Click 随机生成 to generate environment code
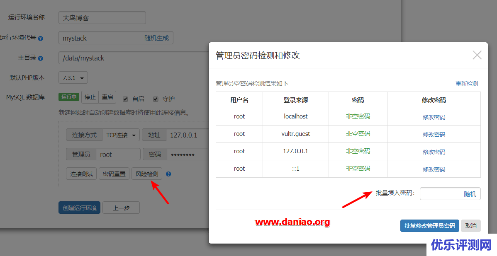This screenshot has width=497, height=256. coord(156,38)
